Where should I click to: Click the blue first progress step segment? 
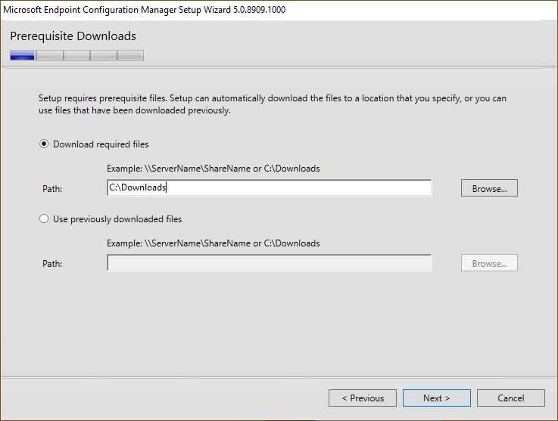[x=23, y=55]
